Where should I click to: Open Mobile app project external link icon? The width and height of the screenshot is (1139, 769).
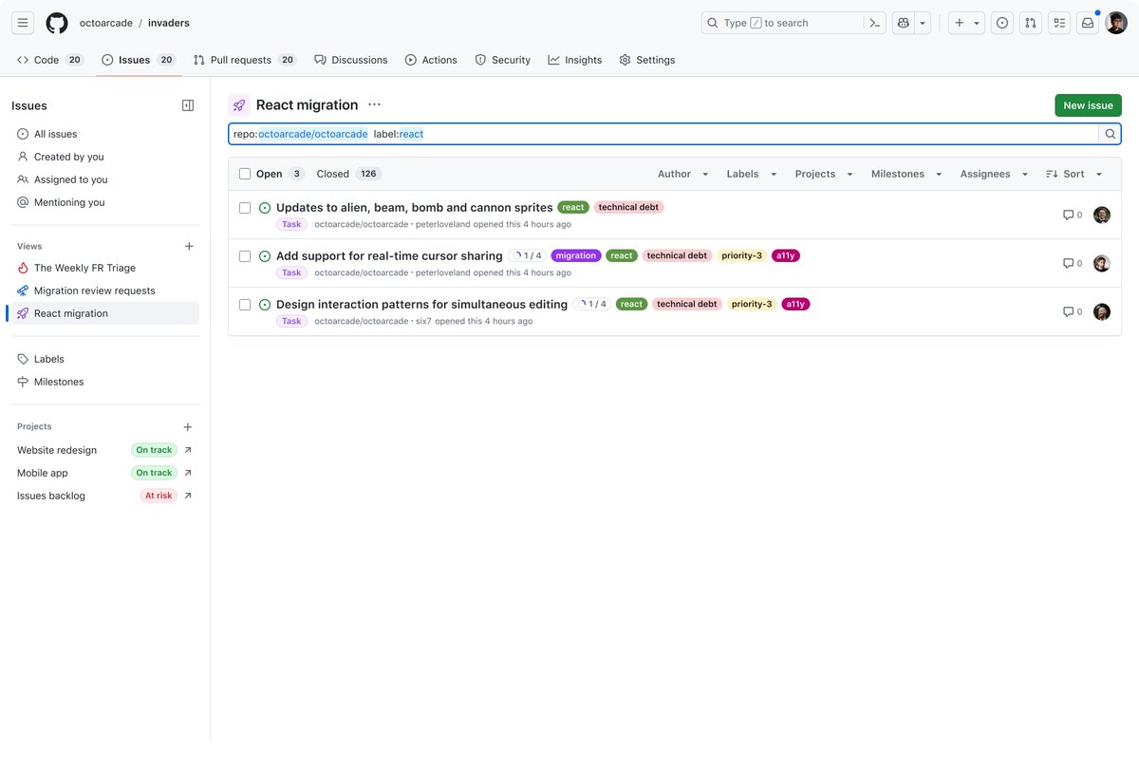coord(188,473)
